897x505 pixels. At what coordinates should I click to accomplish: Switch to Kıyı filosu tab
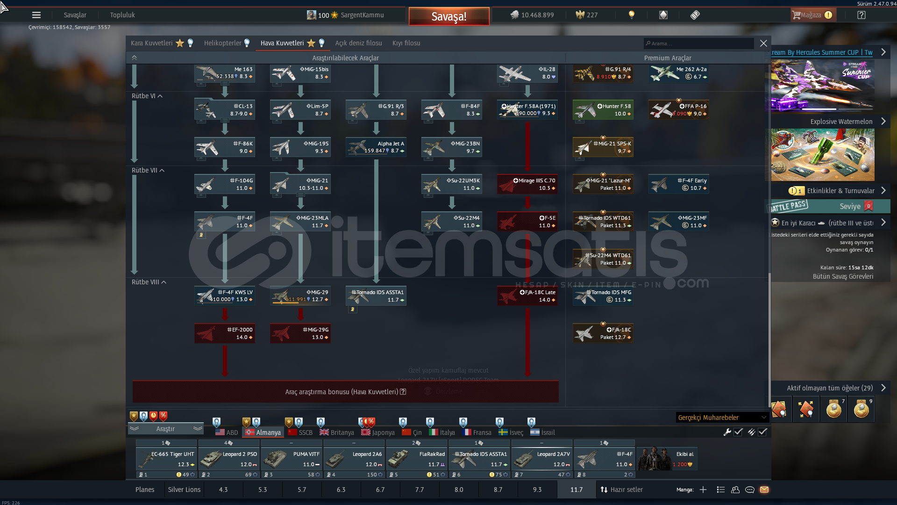coord(406,43)
